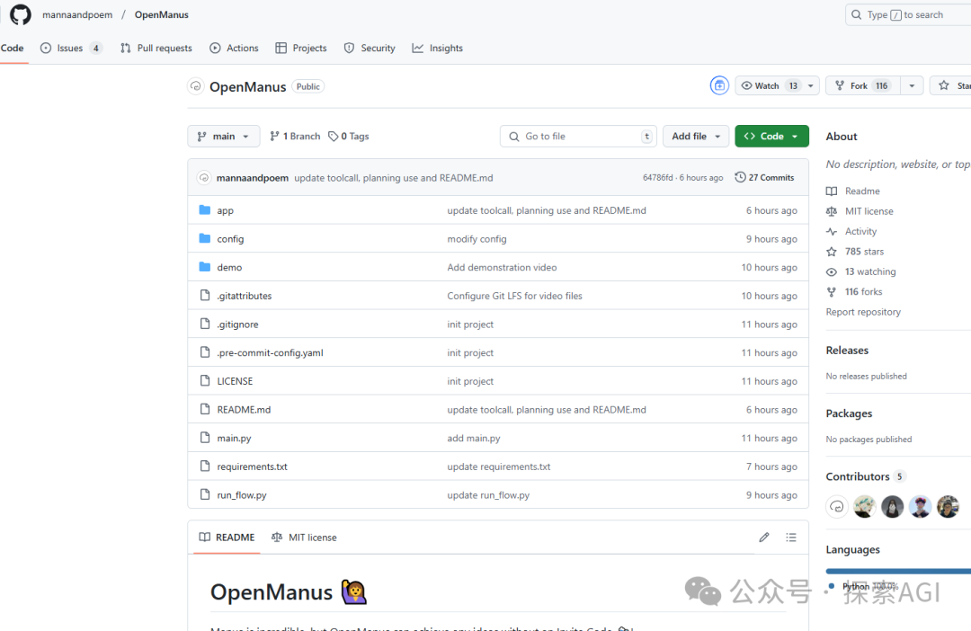Click the .gitattributes file icon
Viewport: 971px width, 631px height.
[205, 296]
